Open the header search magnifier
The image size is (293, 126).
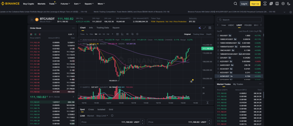pos(235,3)
